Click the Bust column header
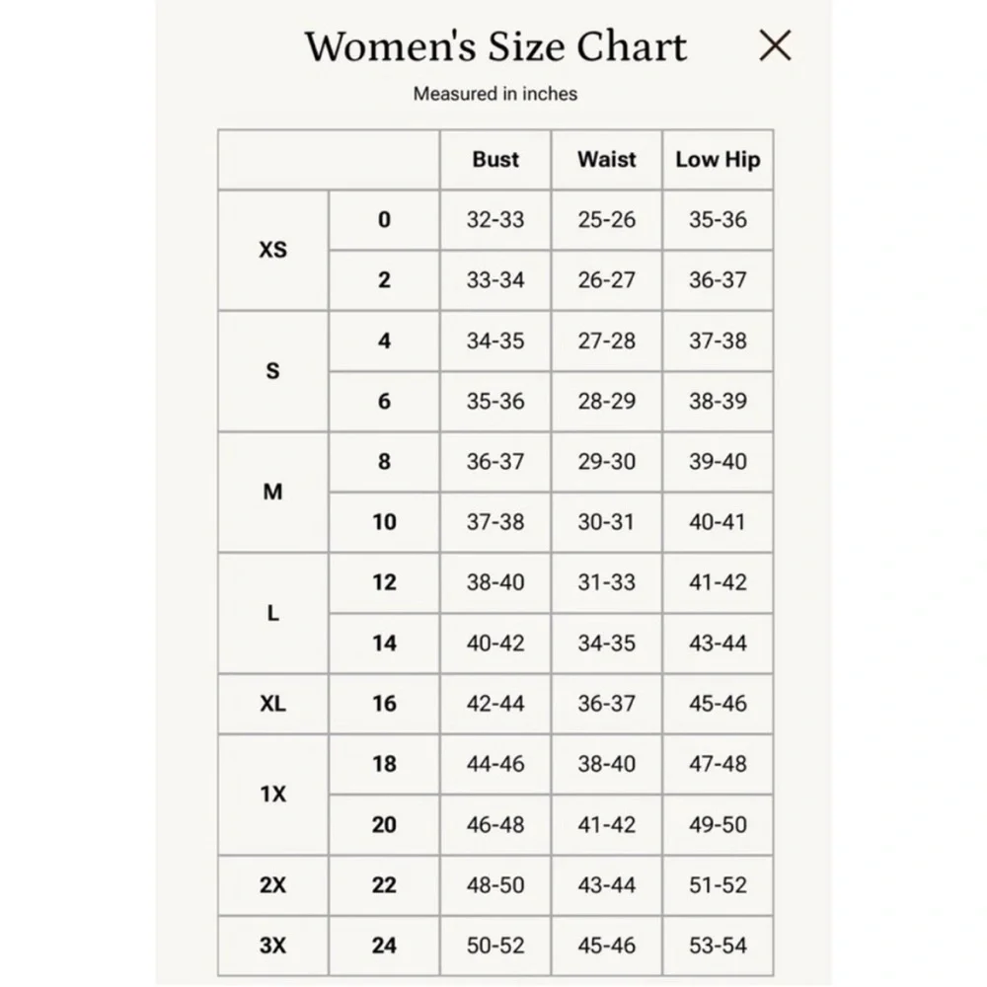987x987 pixels. coord(495,159)
